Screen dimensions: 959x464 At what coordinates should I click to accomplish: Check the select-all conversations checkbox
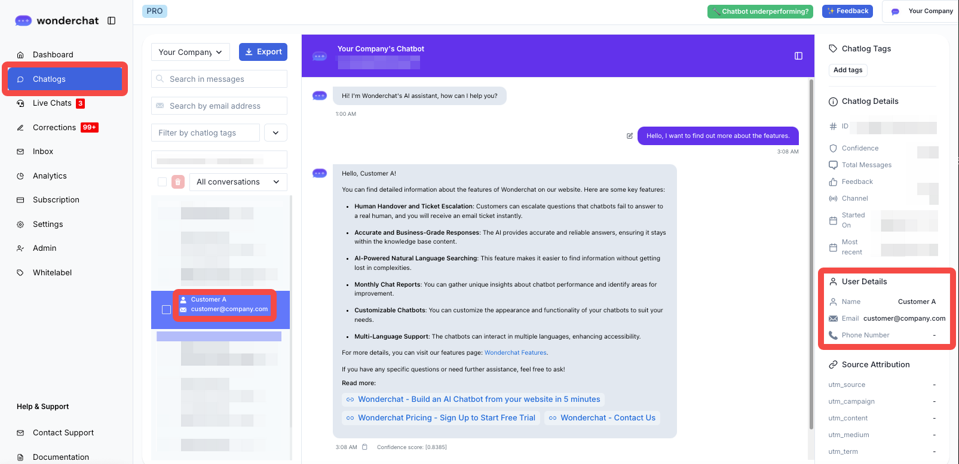(x=162, y=182)
